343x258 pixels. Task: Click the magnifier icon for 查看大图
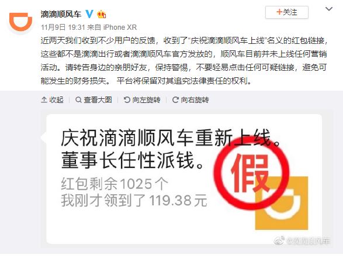[x=78, y=100]
